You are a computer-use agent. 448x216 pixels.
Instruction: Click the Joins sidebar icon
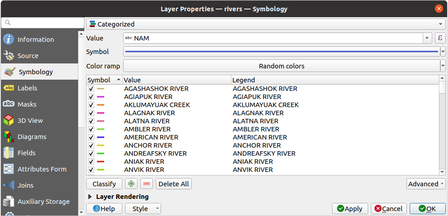click(x=9, y=185)
